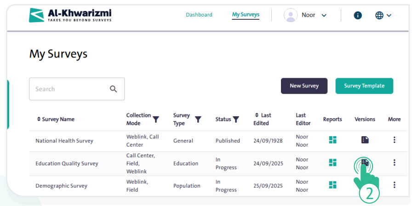The width and height of the screenshot is (412, 206).
Task: Switch to the My Surveys tab
Action: 246,15
